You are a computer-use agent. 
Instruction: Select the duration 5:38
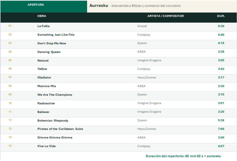[x=221, y=120]
